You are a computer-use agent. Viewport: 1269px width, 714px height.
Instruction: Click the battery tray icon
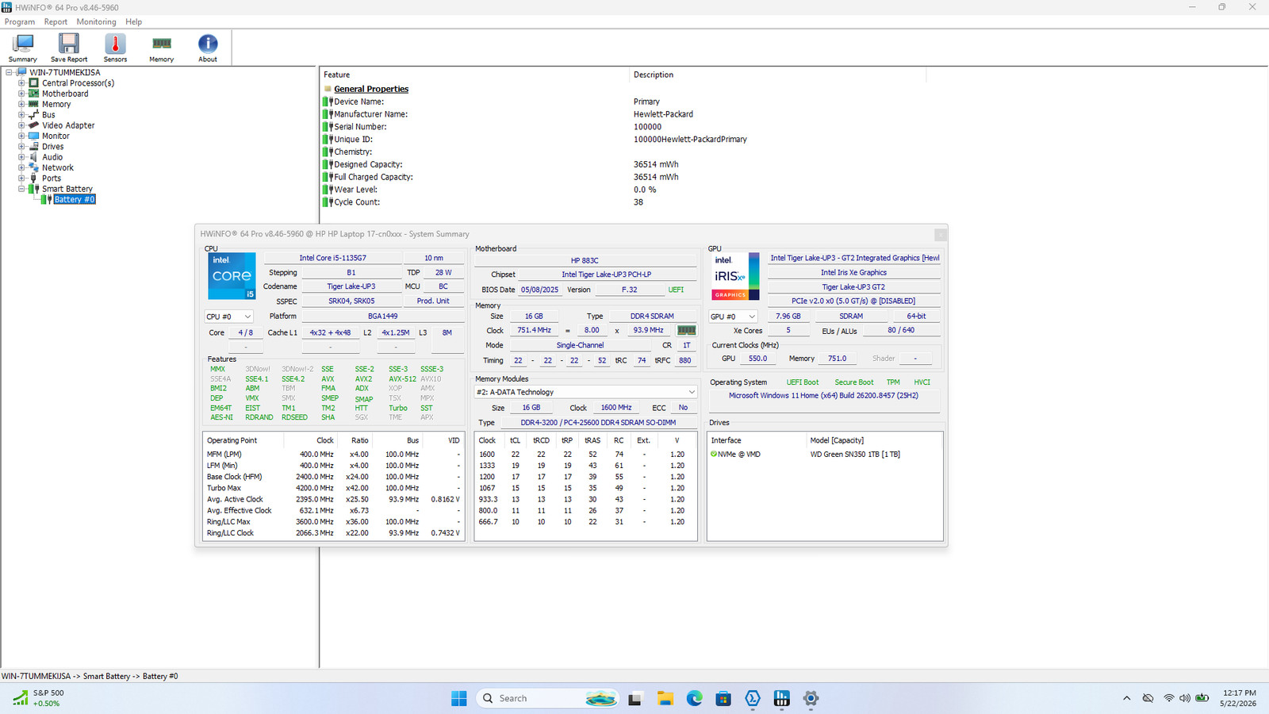[x=1202, y=698]
